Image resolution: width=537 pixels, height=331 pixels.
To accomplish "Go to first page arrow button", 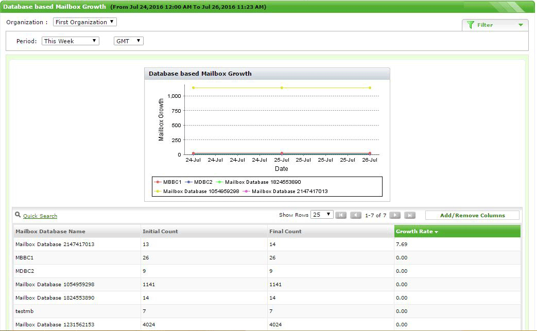I will tap(341, 215).
